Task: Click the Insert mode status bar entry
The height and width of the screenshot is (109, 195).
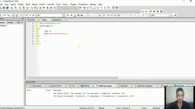Action: [144, 108]
